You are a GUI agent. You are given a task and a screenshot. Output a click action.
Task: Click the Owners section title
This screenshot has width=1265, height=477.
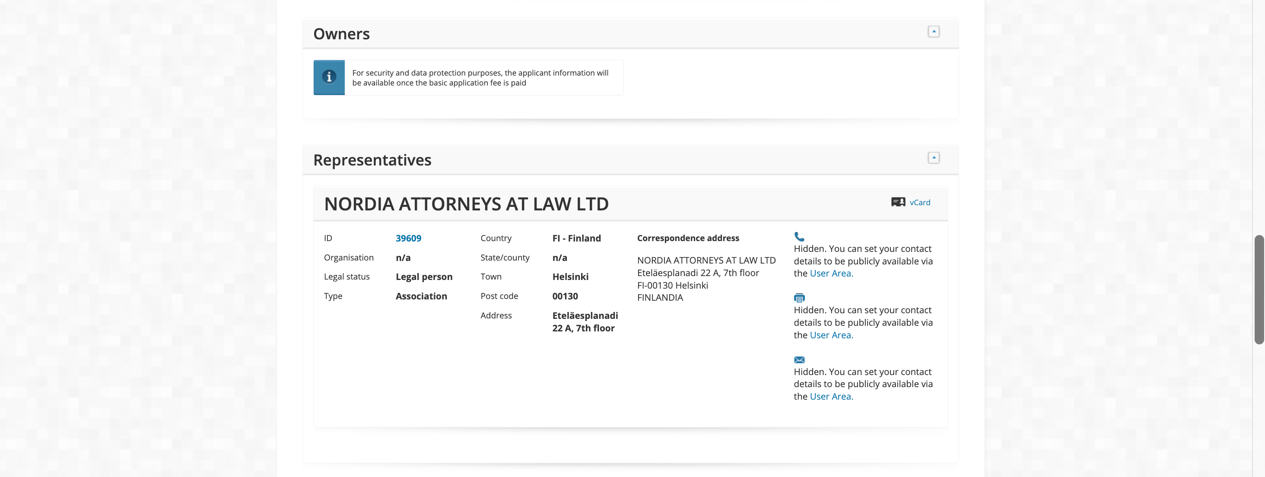[x=341, y=34]
